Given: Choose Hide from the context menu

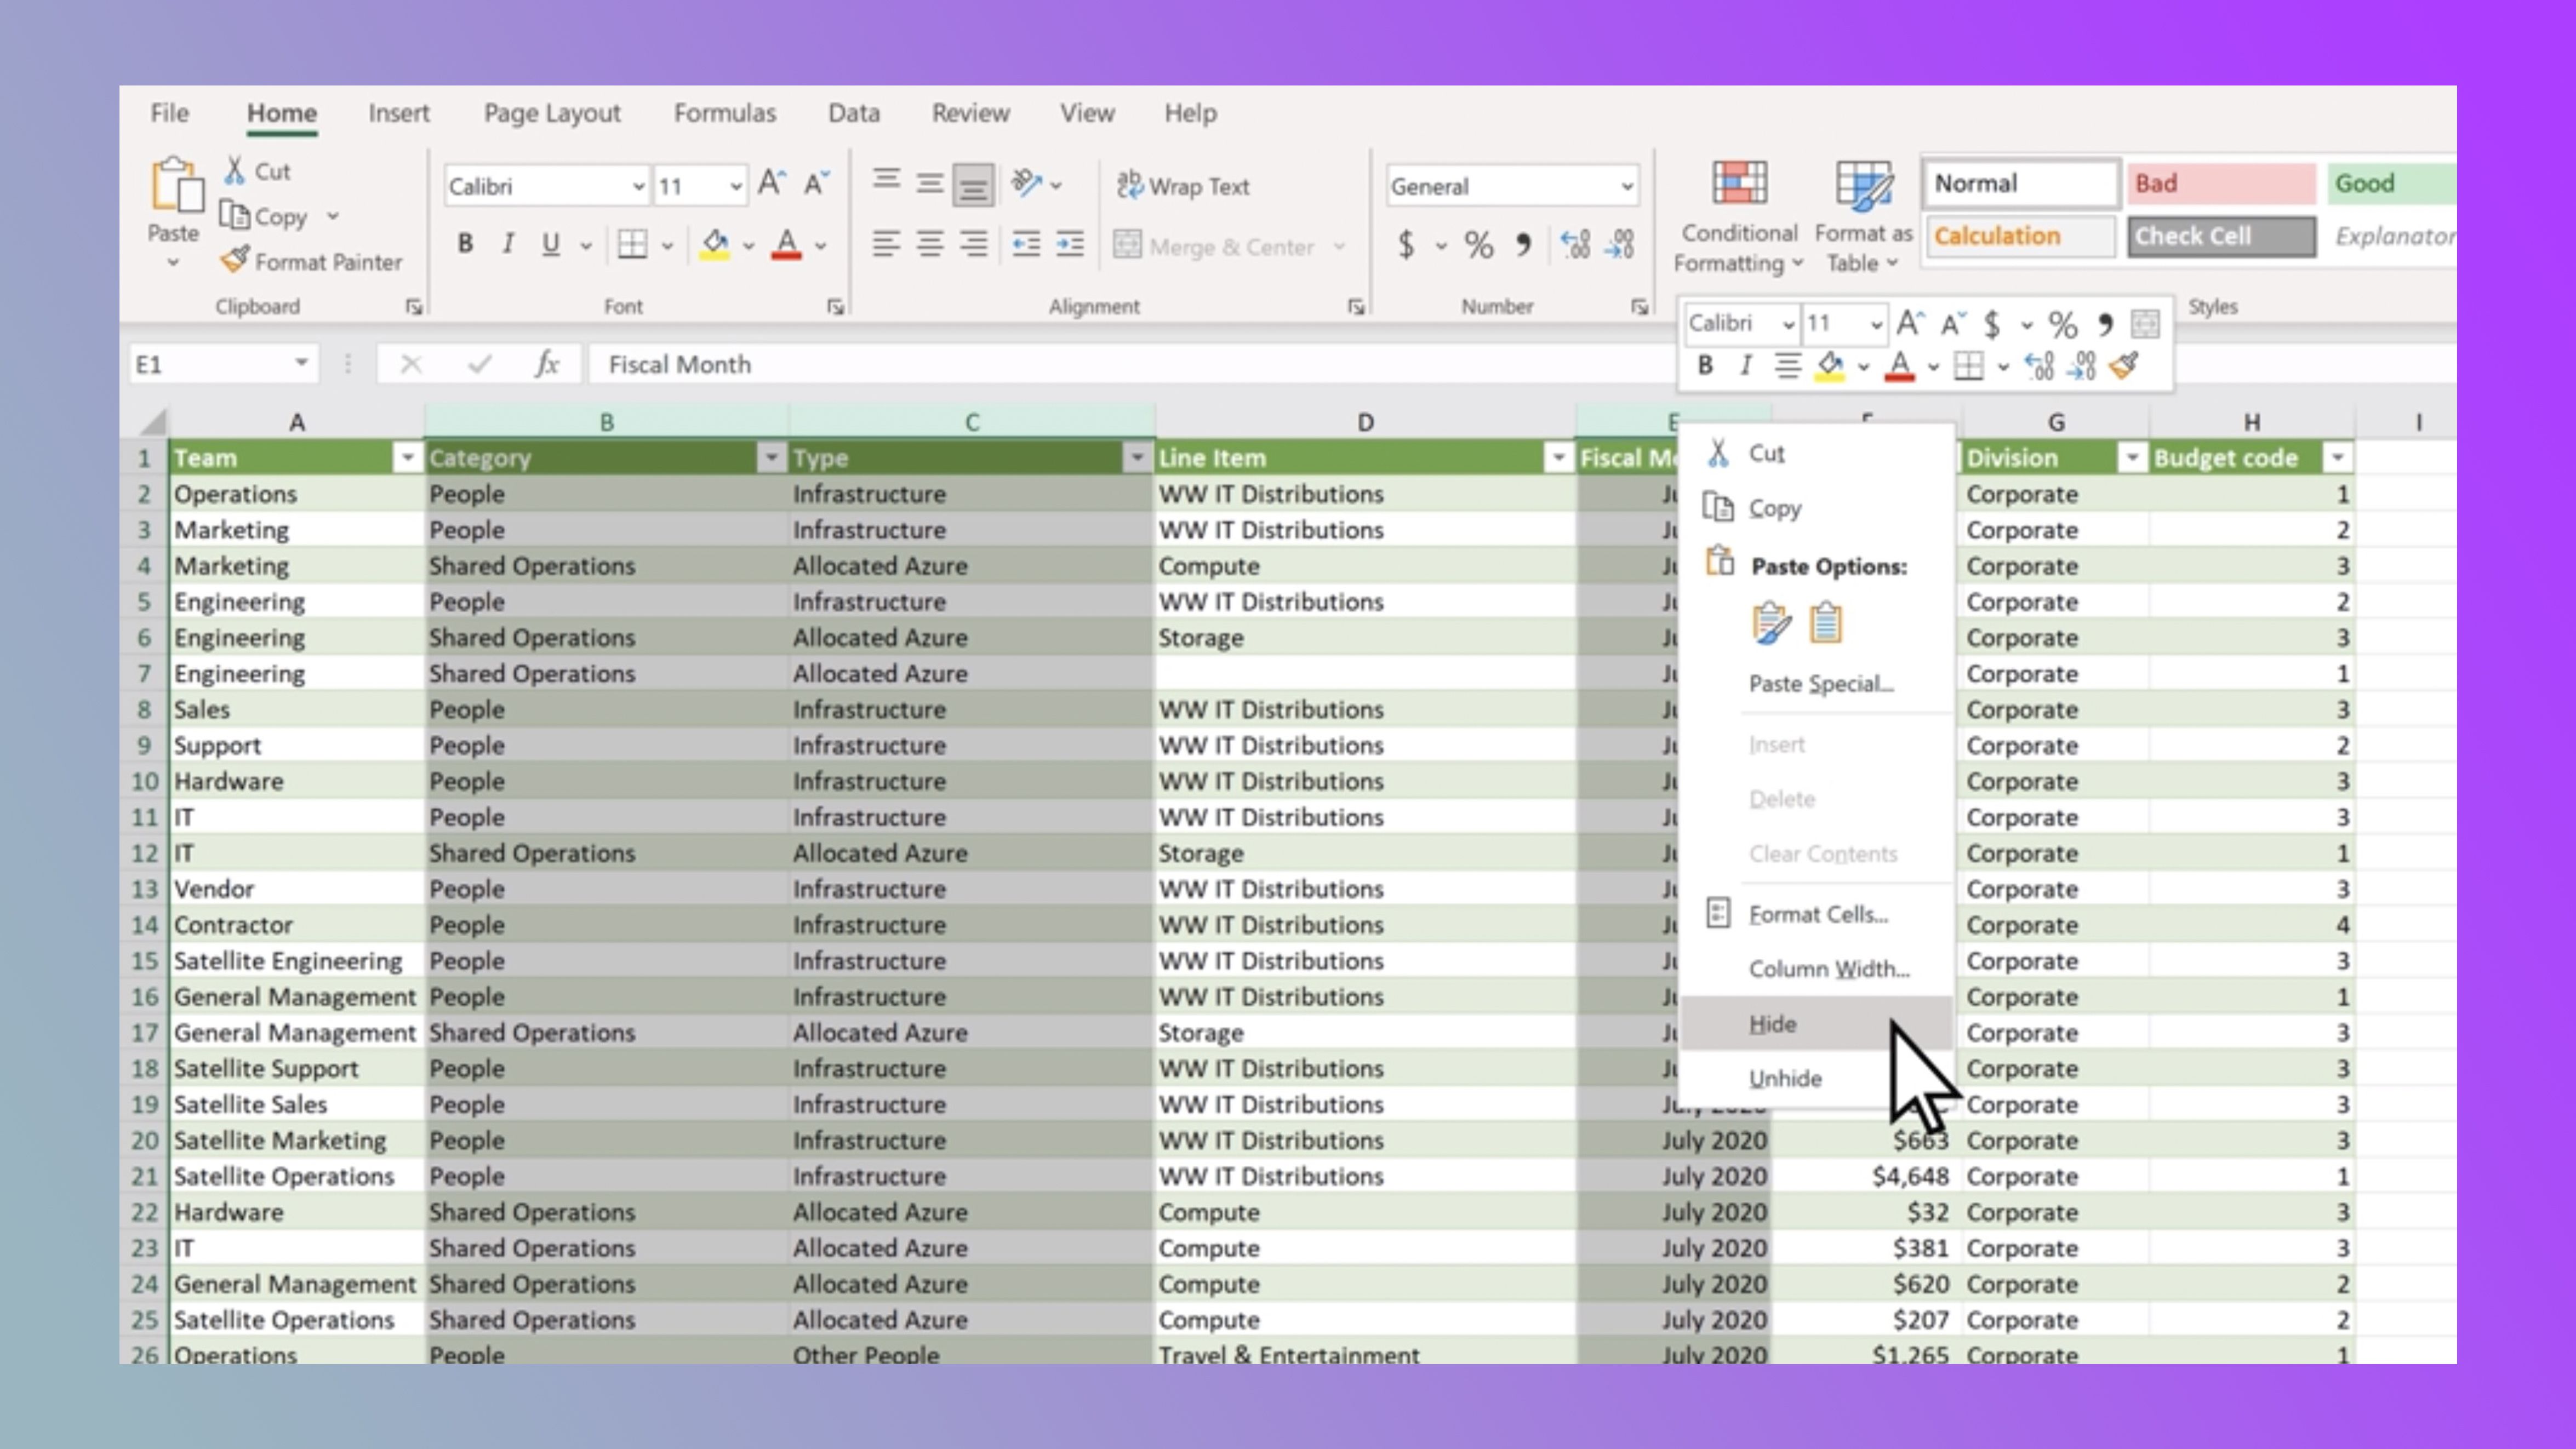Looking at the screenshot, I should pyautogui.click(x=1772, y=1023).
